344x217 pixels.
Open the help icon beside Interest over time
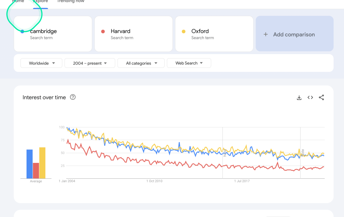point(73,97)
